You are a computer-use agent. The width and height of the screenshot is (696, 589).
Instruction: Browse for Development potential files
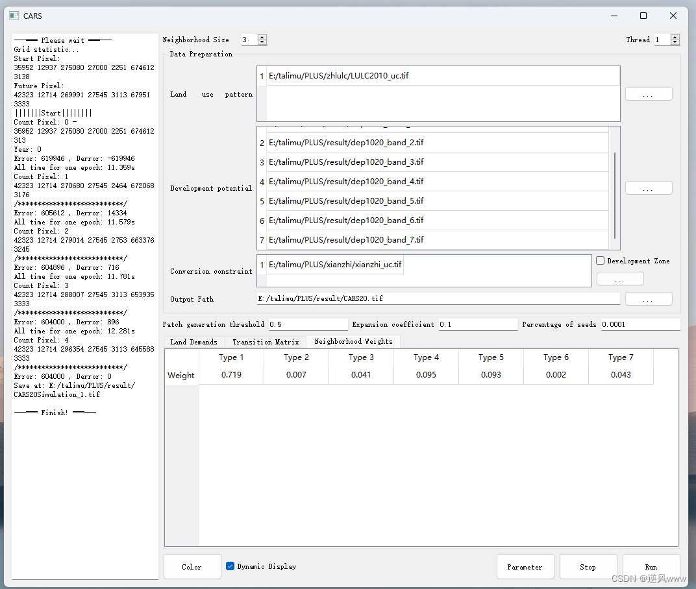coord(649,188)
